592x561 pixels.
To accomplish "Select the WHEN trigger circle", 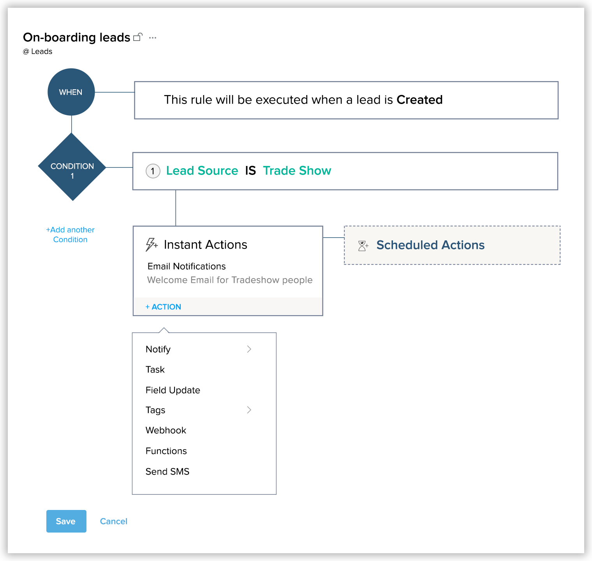I will click(71, 92).
